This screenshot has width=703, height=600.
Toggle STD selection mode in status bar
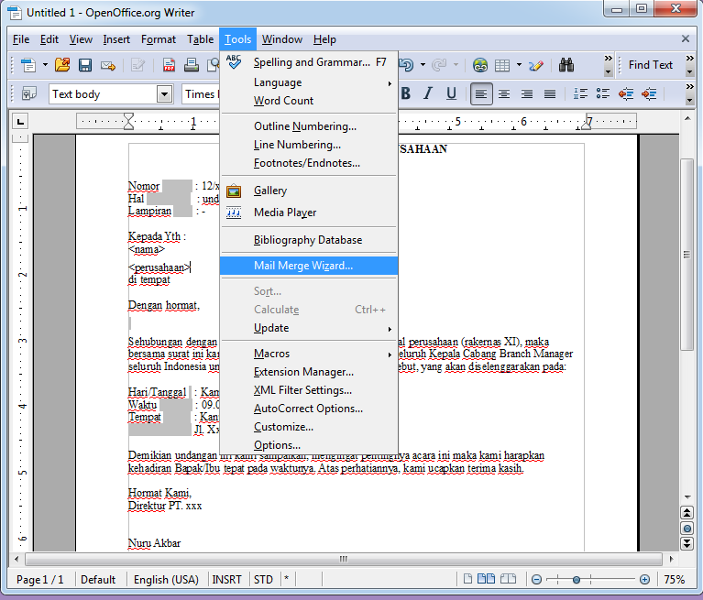(x=263, y=579)
